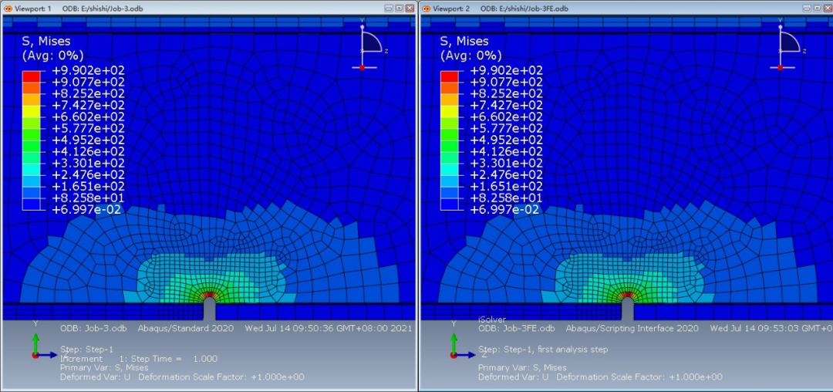Select legend value +8.258e+01 in Viewport 2
833x392 pixels.
pyautogui.click(x=506, y=198)
